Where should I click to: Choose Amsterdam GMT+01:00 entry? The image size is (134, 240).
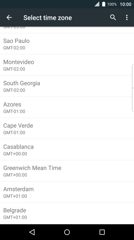(67, 192)
